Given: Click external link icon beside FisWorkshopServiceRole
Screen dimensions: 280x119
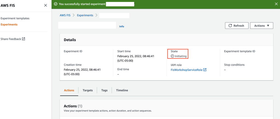Looking at the screenshot, I should pyautogui.click(x=205, y=70).
